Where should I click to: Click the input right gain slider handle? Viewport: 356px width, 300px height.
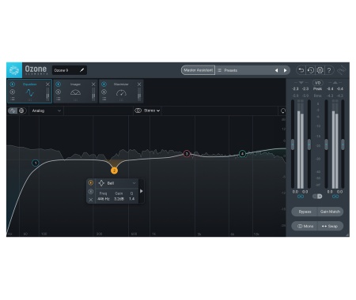tap(309, 144)
